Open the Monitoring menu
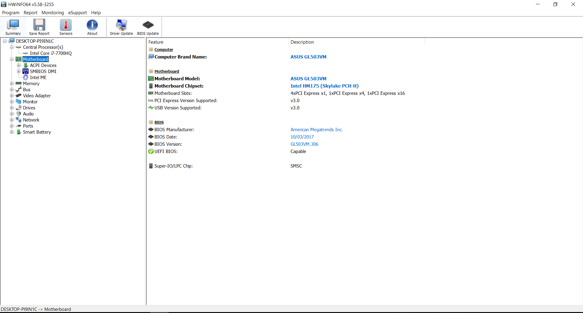This screenshot has width=583, height=313. tap(53, 13)
